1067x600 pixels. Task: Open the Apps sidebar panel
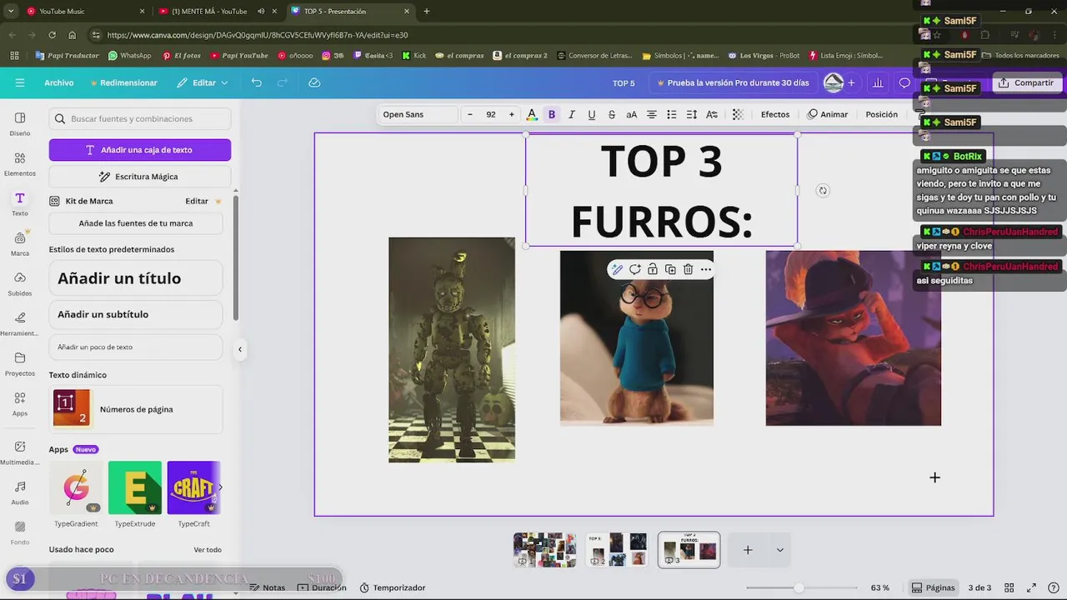[20, 403]
